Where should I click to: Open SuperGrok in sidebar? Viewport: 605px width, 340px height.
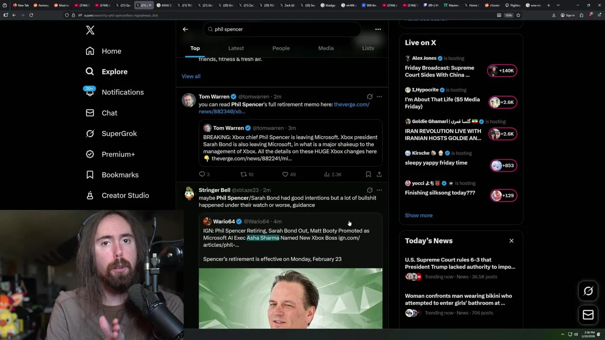pyautogui.click(x=112, y=134)
